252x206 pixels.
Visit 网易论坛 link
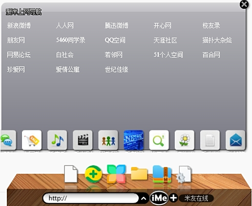[19, 55]
